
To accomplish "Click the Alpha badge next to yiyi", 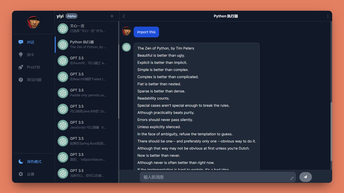I will coord(71,16).
